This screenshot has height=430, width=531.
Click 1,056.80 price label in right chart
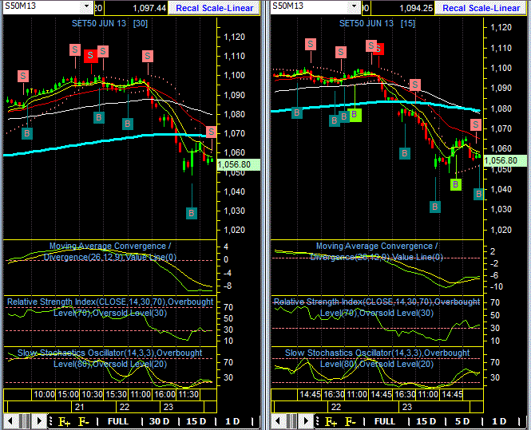coord(505,160)
